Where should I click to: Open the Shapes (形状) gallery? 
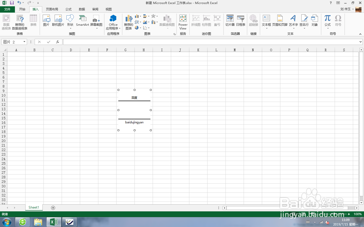(70, 21)
